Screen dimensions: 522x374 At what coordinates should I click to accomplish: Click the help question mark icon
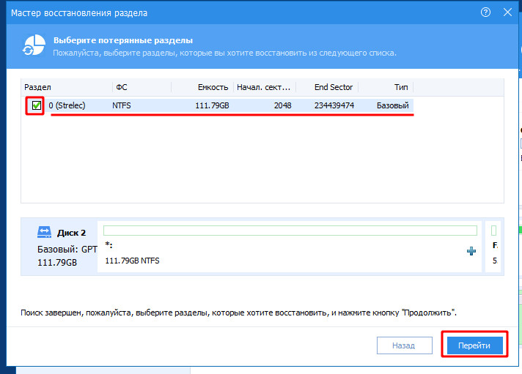[485, 12]
